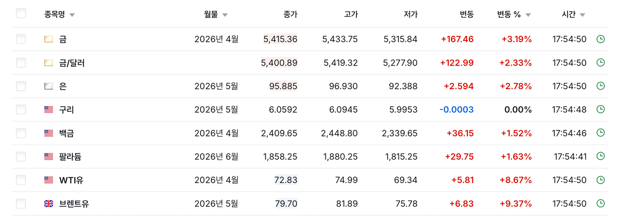
Task: Tick the checkbox for the 은 row
Action: tap(21, 86)
